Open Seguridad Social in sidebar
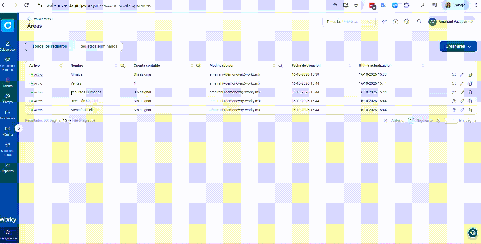The image size is (481, 244). tap(8, 149)
